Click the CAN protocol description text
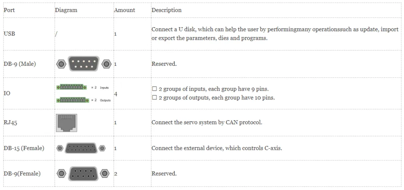The height and width of the screenshot is (190, 404). tap(207, 122)
